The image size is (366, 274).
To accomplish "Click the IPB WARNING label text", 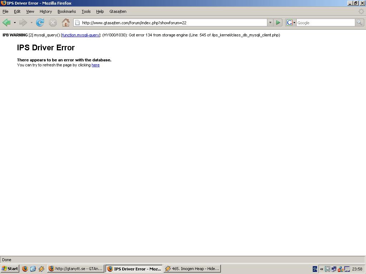I will coord(15,35).
